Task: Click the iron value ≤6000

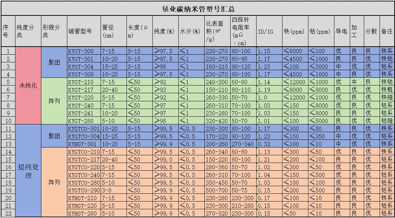Action: point(295,51)
